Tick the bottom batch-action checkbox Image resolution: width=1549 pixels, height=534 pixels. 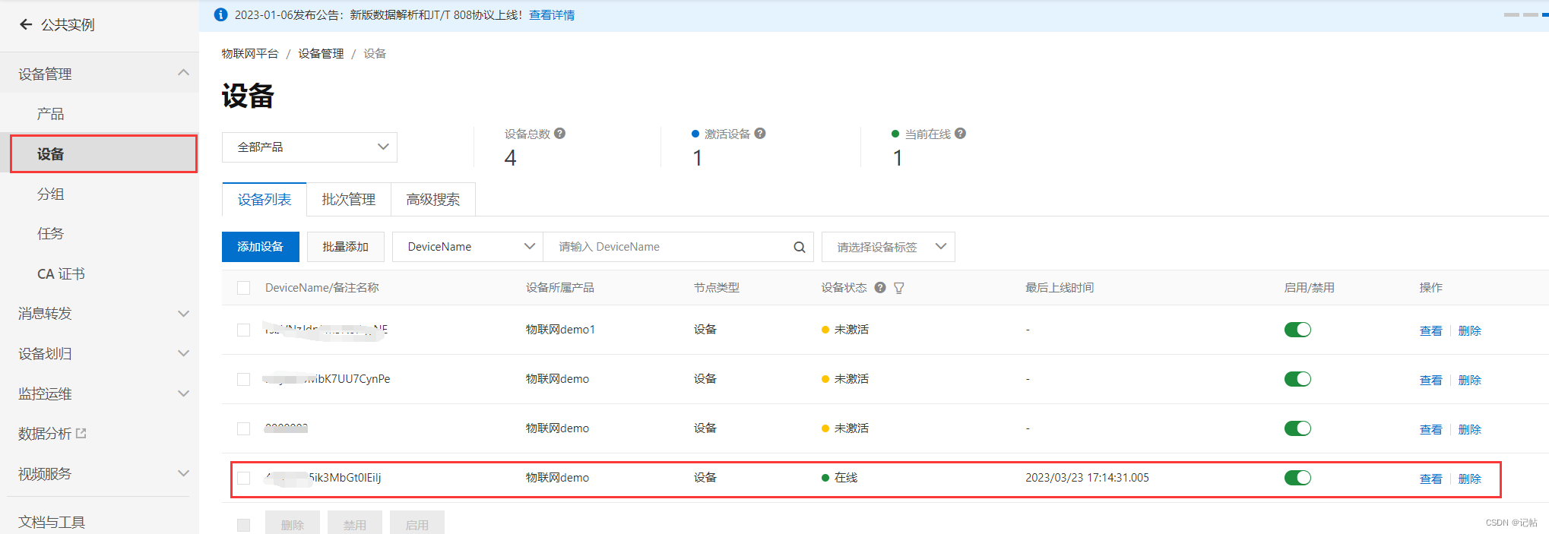point(243,525)
